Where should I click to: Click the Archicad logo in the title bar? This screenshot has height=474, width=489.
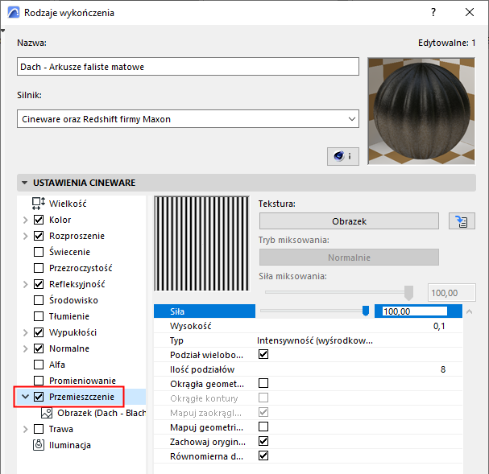(14, 13)
